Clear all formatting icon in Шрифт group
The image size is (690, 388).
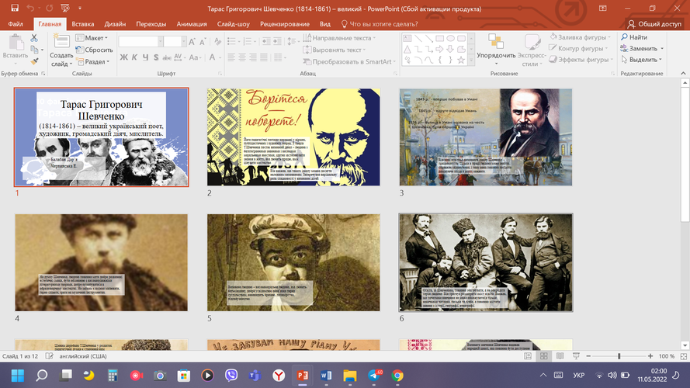(217, 42)
